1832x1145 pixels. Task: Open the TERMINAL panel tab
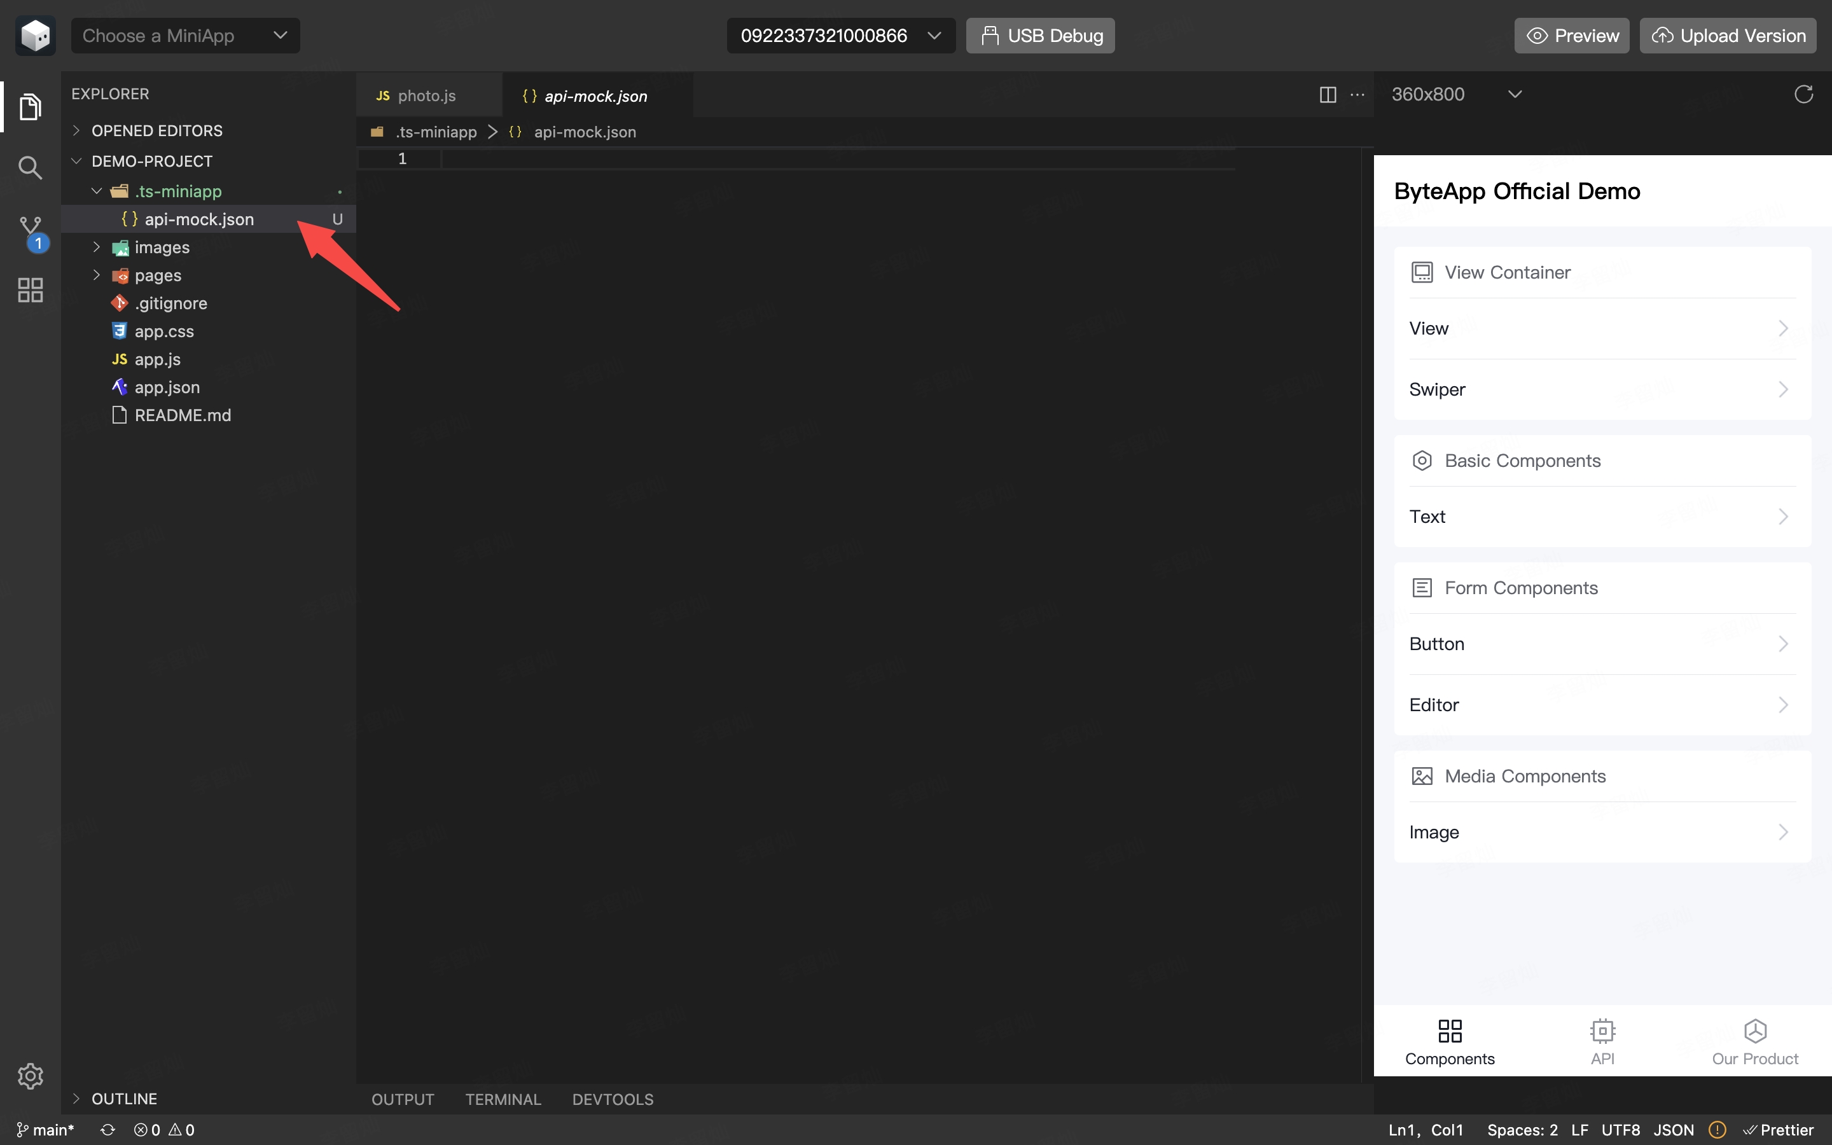pyautogui.click(x=503, y=1099)
